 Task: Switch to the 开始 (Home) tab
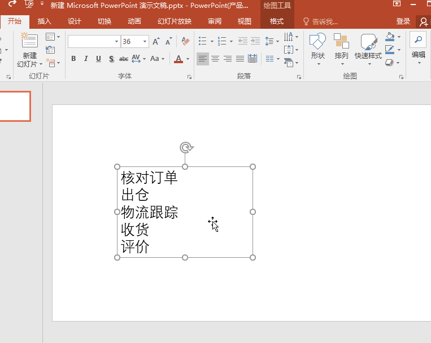tap(15, 21)
